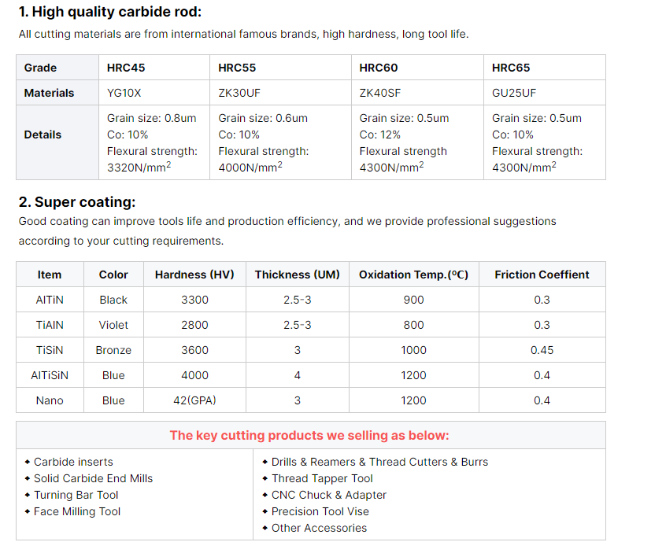Click the ZK30UF material cell
Screen dimensions: 666x553
pos(239,93)
